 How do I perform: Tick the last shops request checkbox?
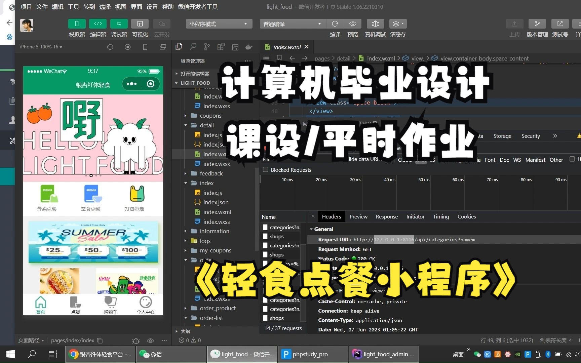pos(265,318)
